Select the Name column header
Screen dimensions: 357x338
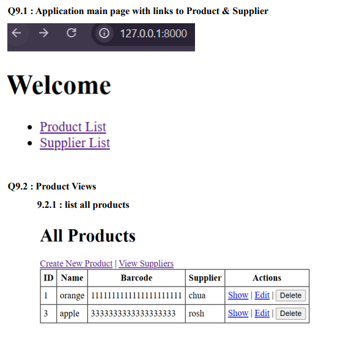click(72, 278)
